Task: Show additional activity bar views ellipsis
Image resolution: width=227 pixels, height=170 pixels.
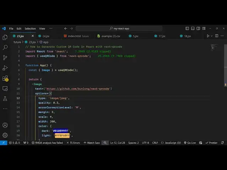Action: 5,109
